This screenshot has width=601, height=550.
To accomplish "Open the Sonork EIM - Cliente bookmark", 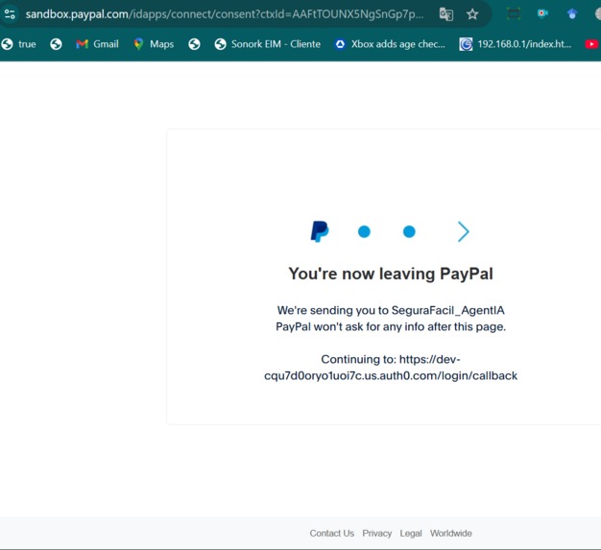I will pos(267,44).
